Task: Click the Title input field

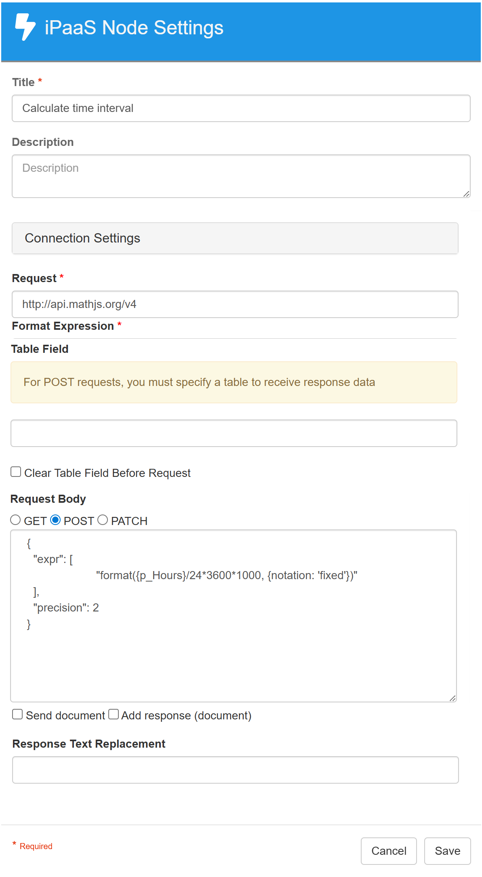Action: (241, 108)
